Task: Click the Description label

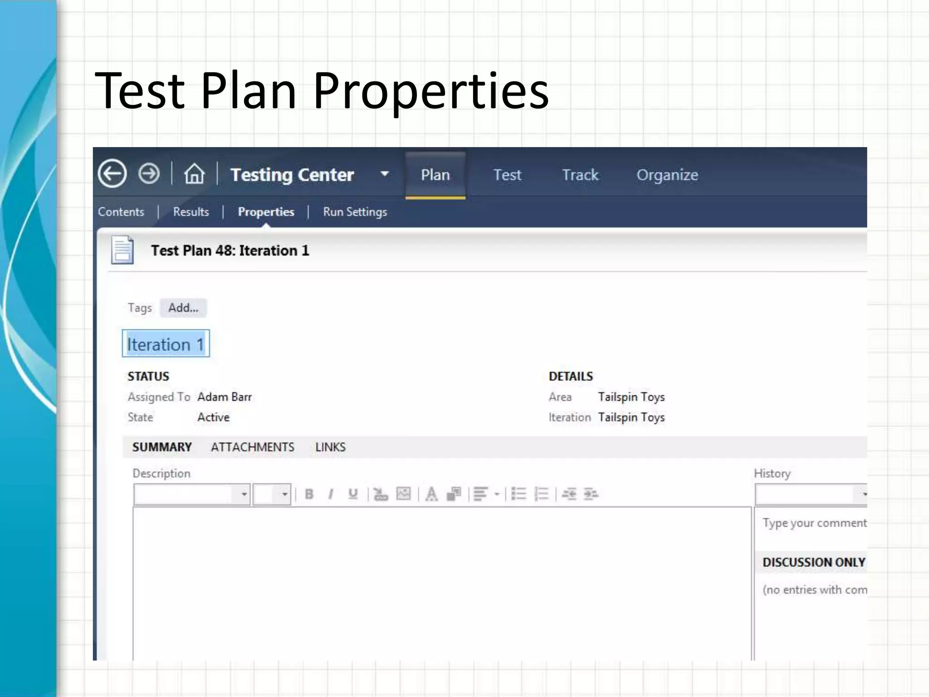Action: 161,474
